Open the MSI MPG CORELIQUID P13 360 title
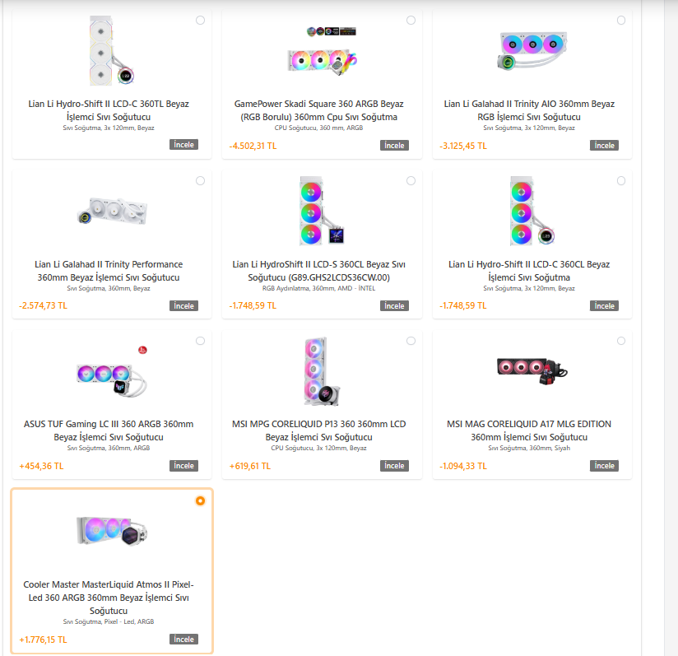This screenshot has height=656, width=678. 319,430
